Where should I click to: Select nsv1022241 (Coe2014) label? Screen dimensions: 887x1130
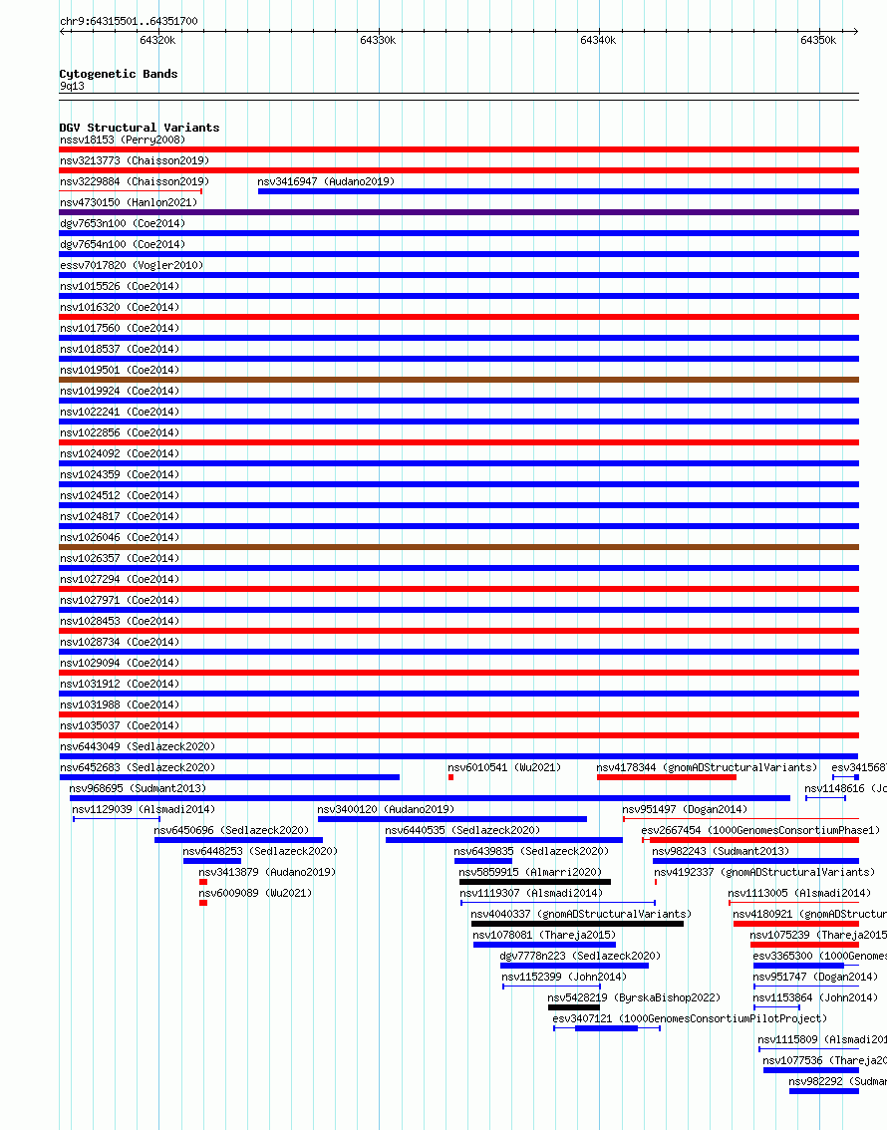coord(120,412)
